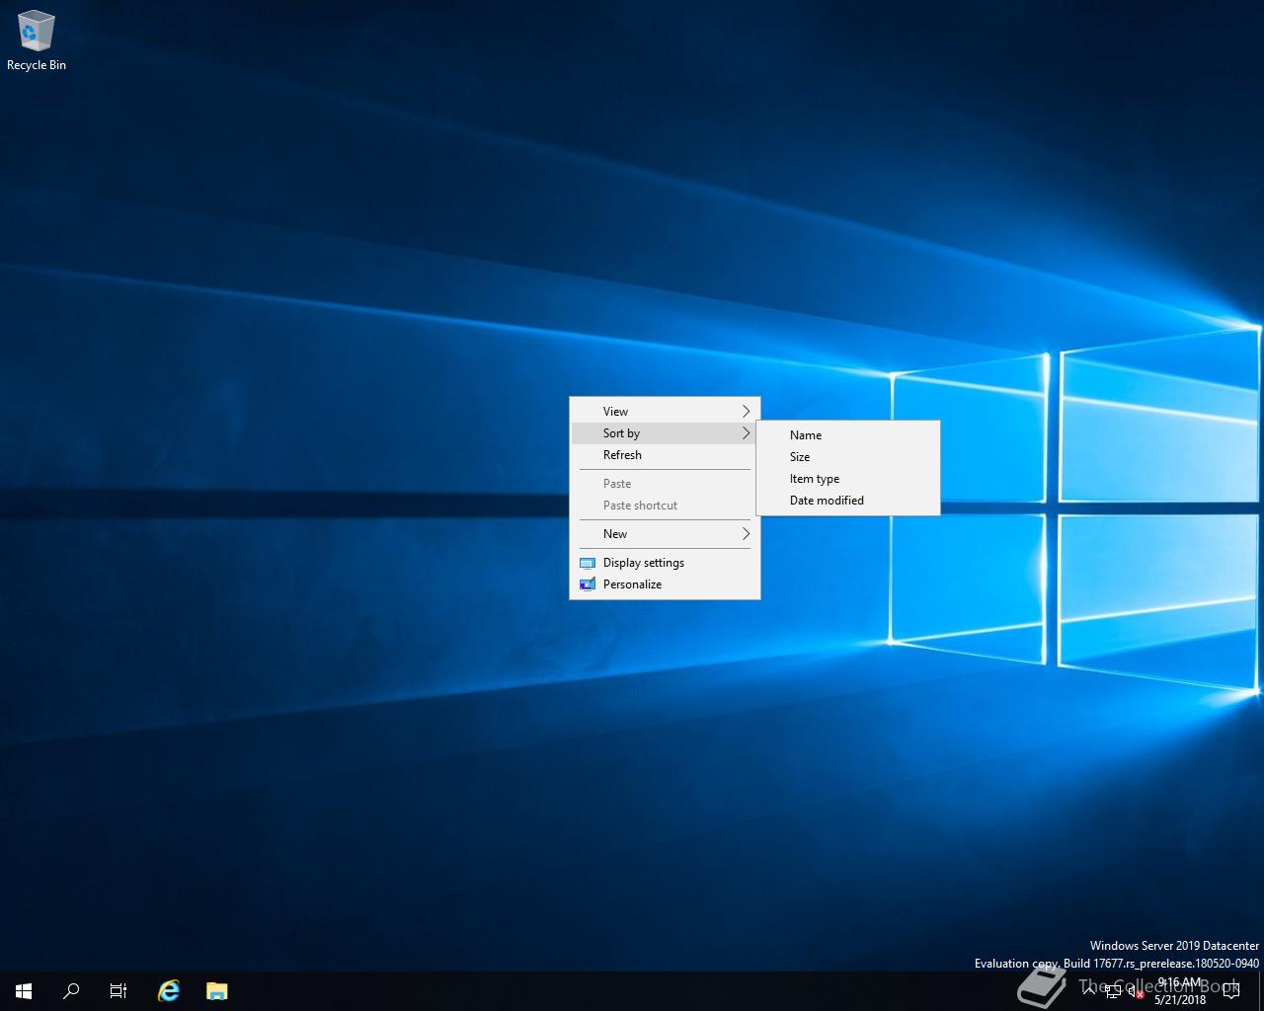
Task: Sort desktop icons by Name
Action: point(847,434)
